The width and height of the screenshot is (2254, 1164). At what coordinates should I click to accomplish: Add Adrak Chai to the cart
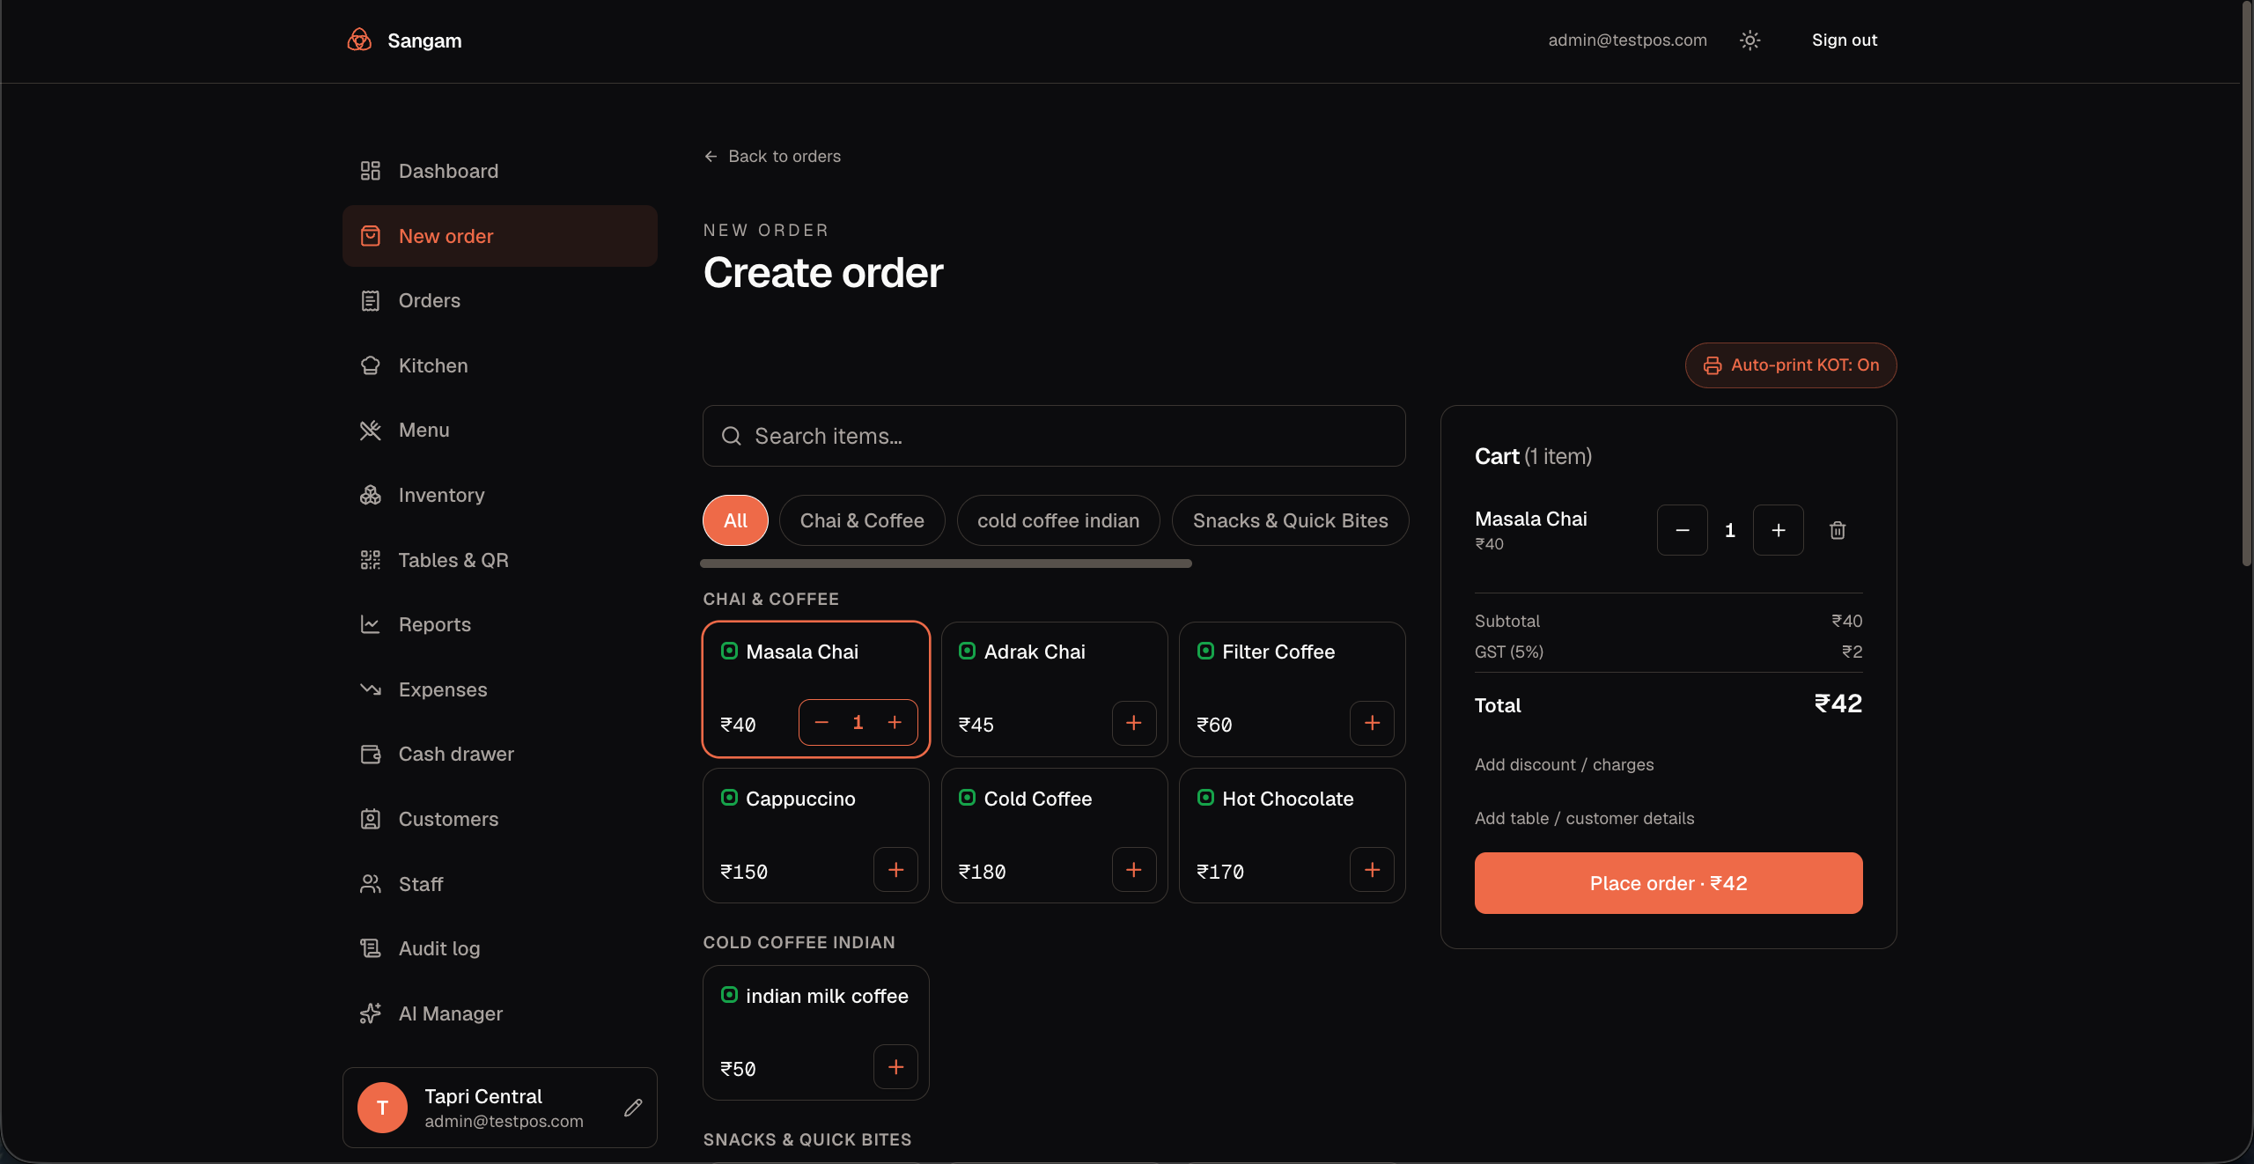1134,723
